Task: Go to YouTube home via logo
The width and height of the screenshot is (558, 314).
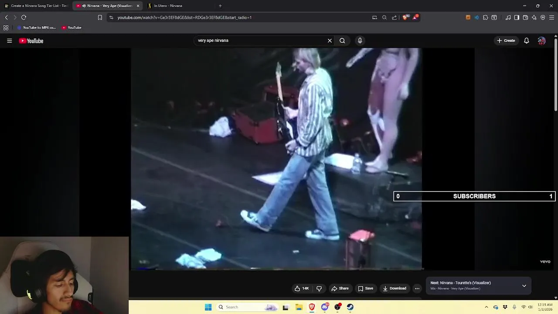Action: 31,41
